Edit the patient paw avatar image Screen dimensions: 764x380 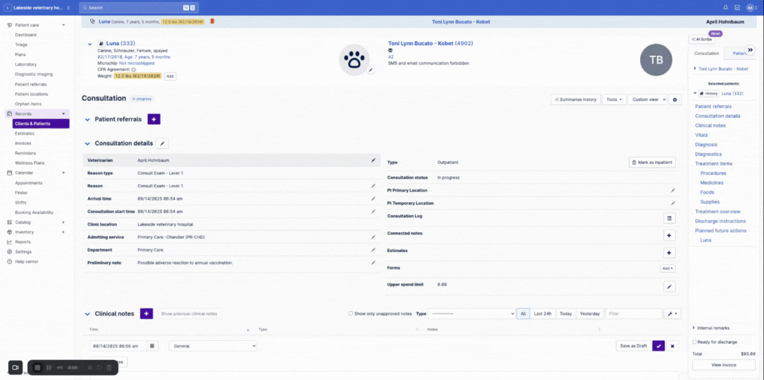point(371,70)
